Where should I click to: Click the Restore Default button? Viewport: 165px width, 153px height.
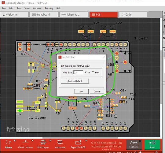pos(75,81)
